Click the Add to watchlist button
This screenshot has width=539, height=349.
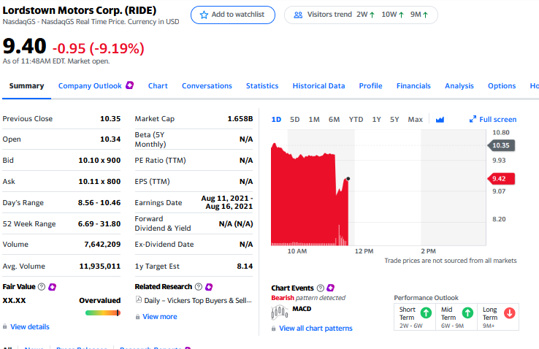coord(233,15)
